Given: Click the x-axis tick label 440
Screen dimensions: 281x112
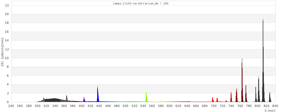Looking at the screenshot, I should (x=99, y=106).
